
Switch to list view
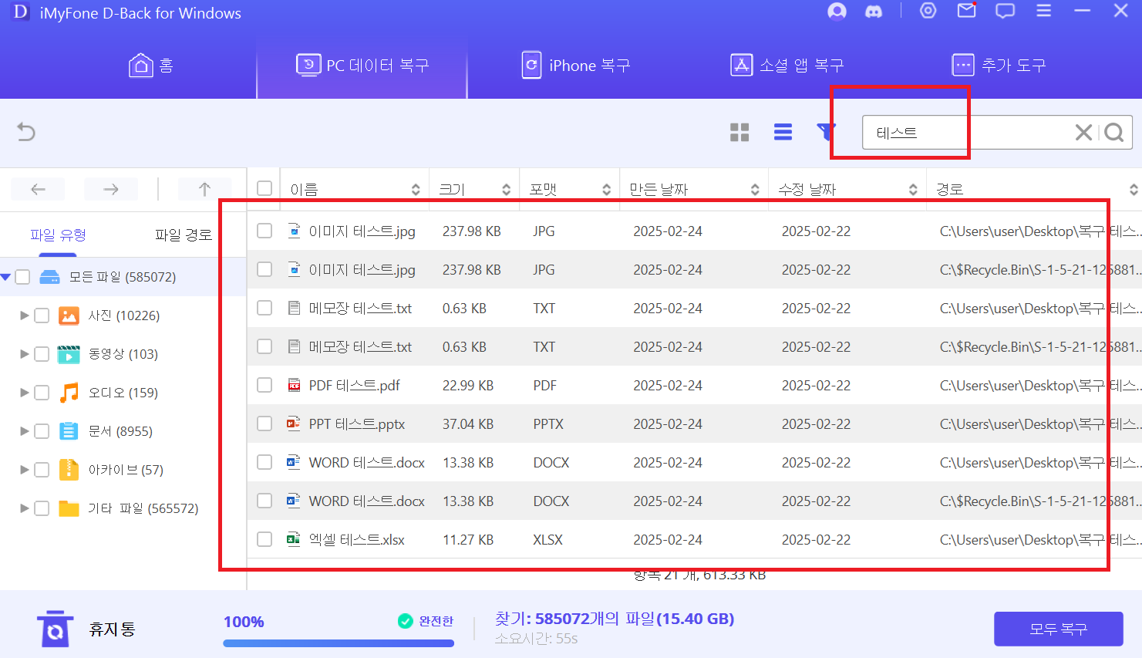pos(783,133)
